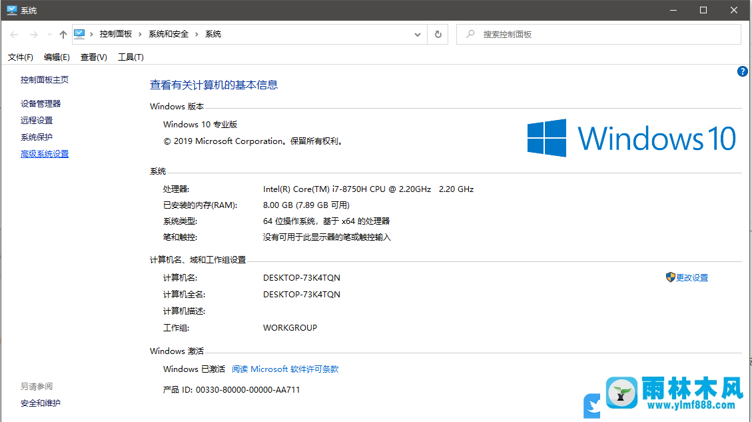Open the recent locations dropdown arrow

(x=49, y=35)
